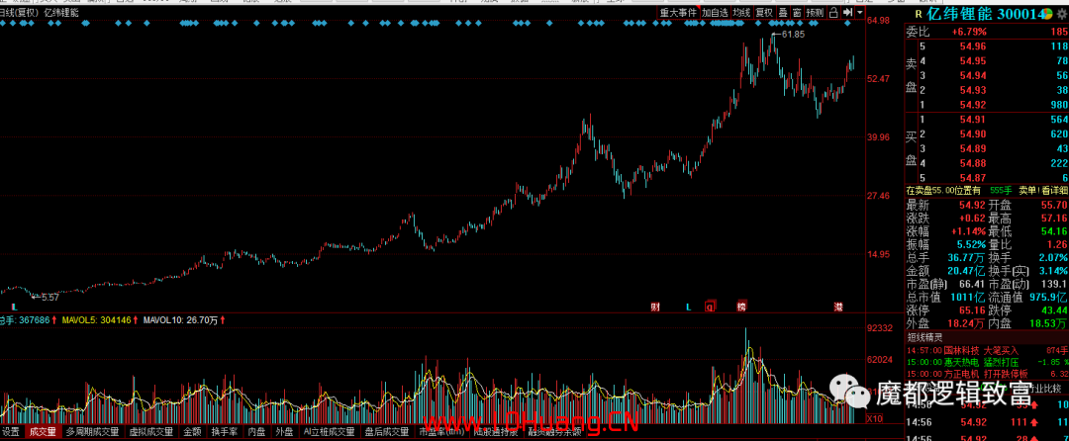
Task: Click the 亿纬锂能 stock name title
Action: coord(959,14)
